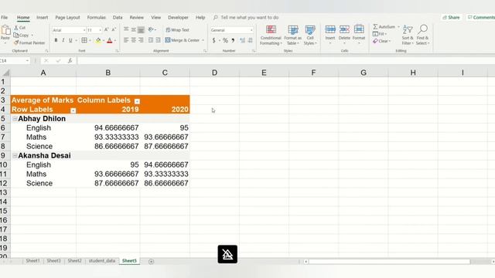This screenshot has width=495, height=278.
Task: Click the Accounting dollar format icon
Action: click(x=214, y=40)
